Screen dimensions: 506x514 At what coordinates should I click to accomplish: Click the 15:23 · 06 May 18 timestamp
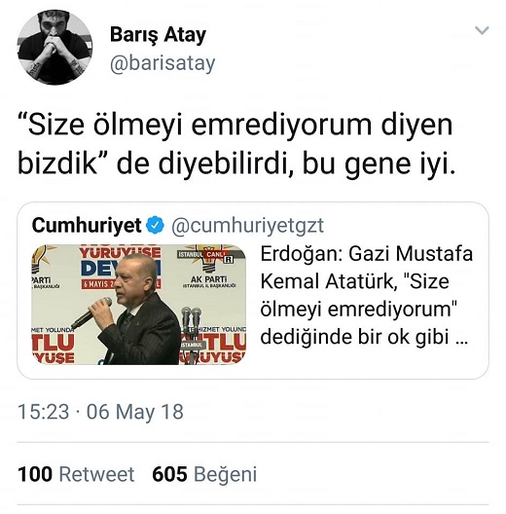(x=100, y=412)
